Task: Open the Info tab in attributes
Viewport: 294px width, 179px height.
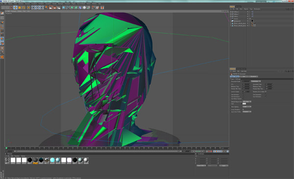Action: click(x=244, y=76)
